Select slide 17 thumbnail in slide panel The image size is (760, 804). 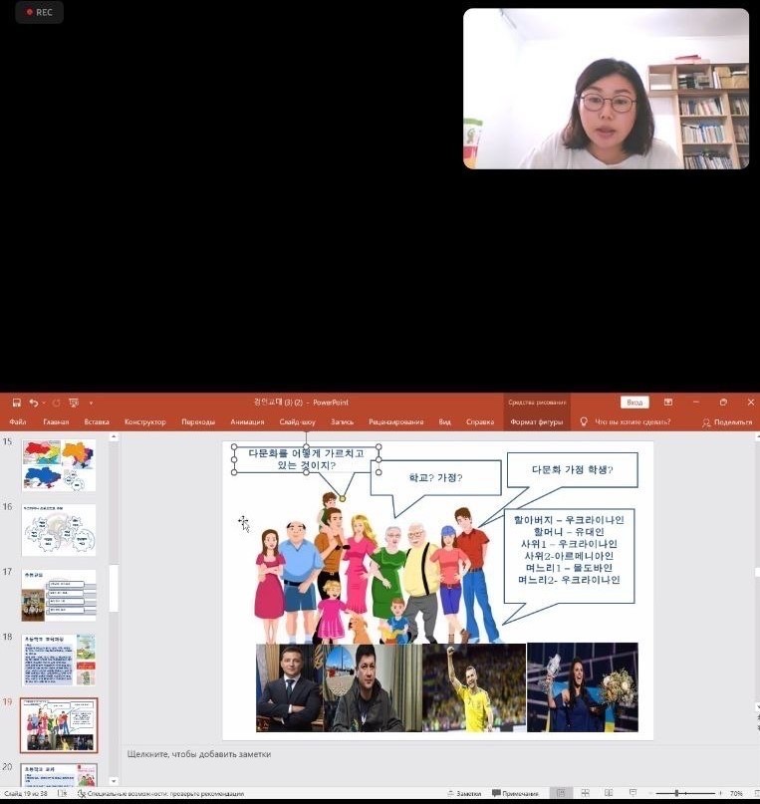click(x=59, y=596)
